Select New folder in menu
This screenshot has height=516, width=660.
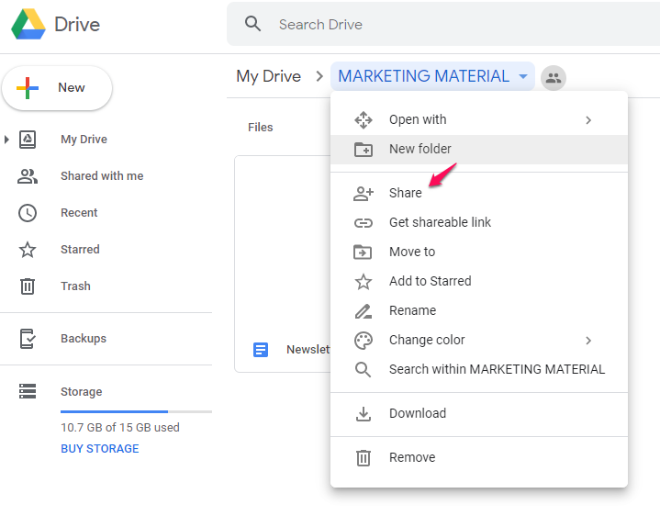[479, 150]
